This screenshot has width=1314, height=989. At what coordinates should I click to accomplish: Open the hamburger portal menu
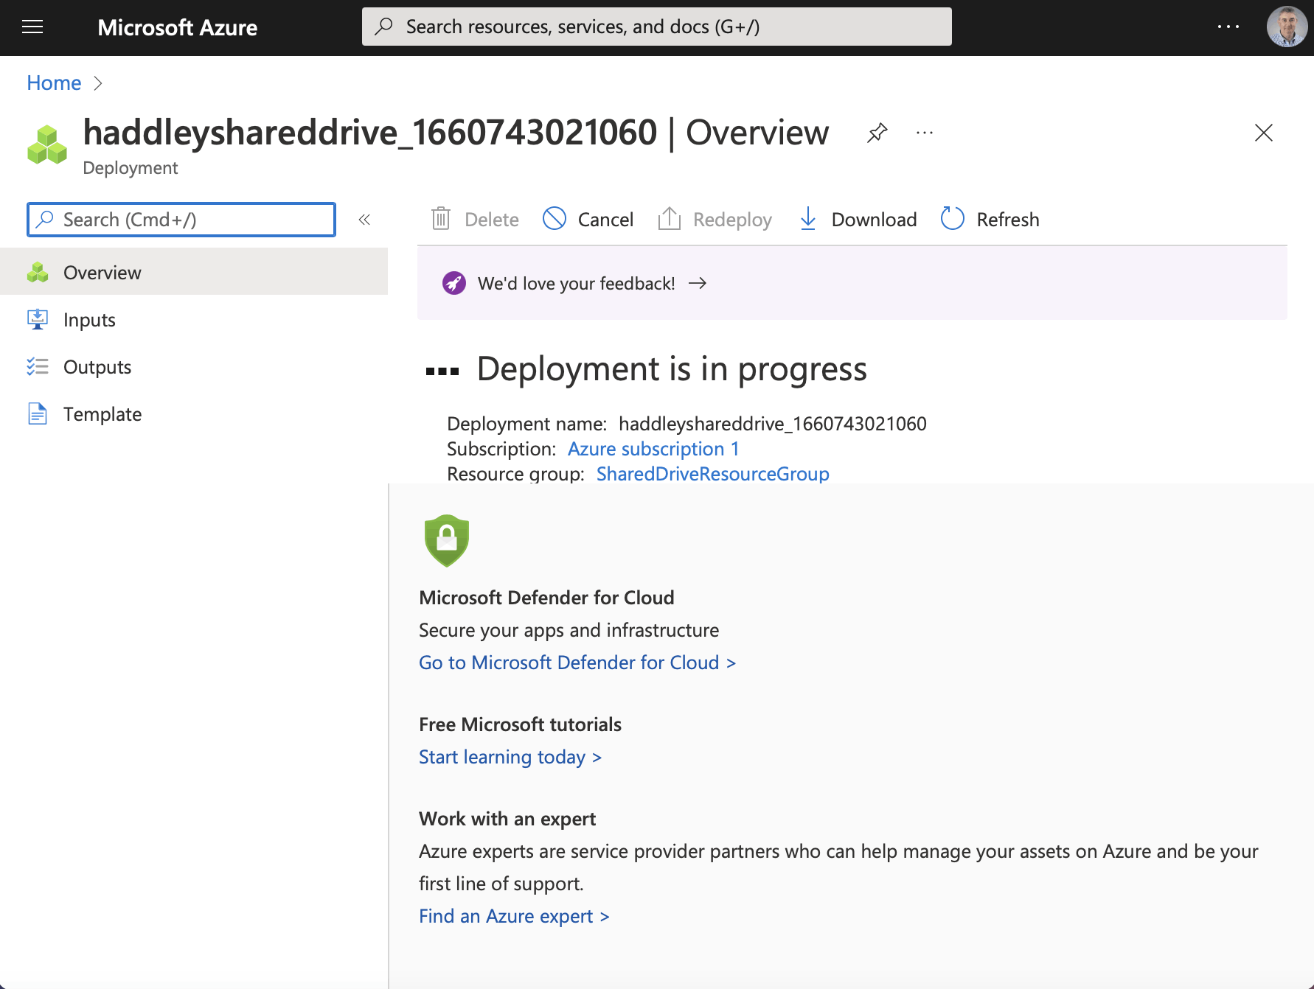coord(32,27)
